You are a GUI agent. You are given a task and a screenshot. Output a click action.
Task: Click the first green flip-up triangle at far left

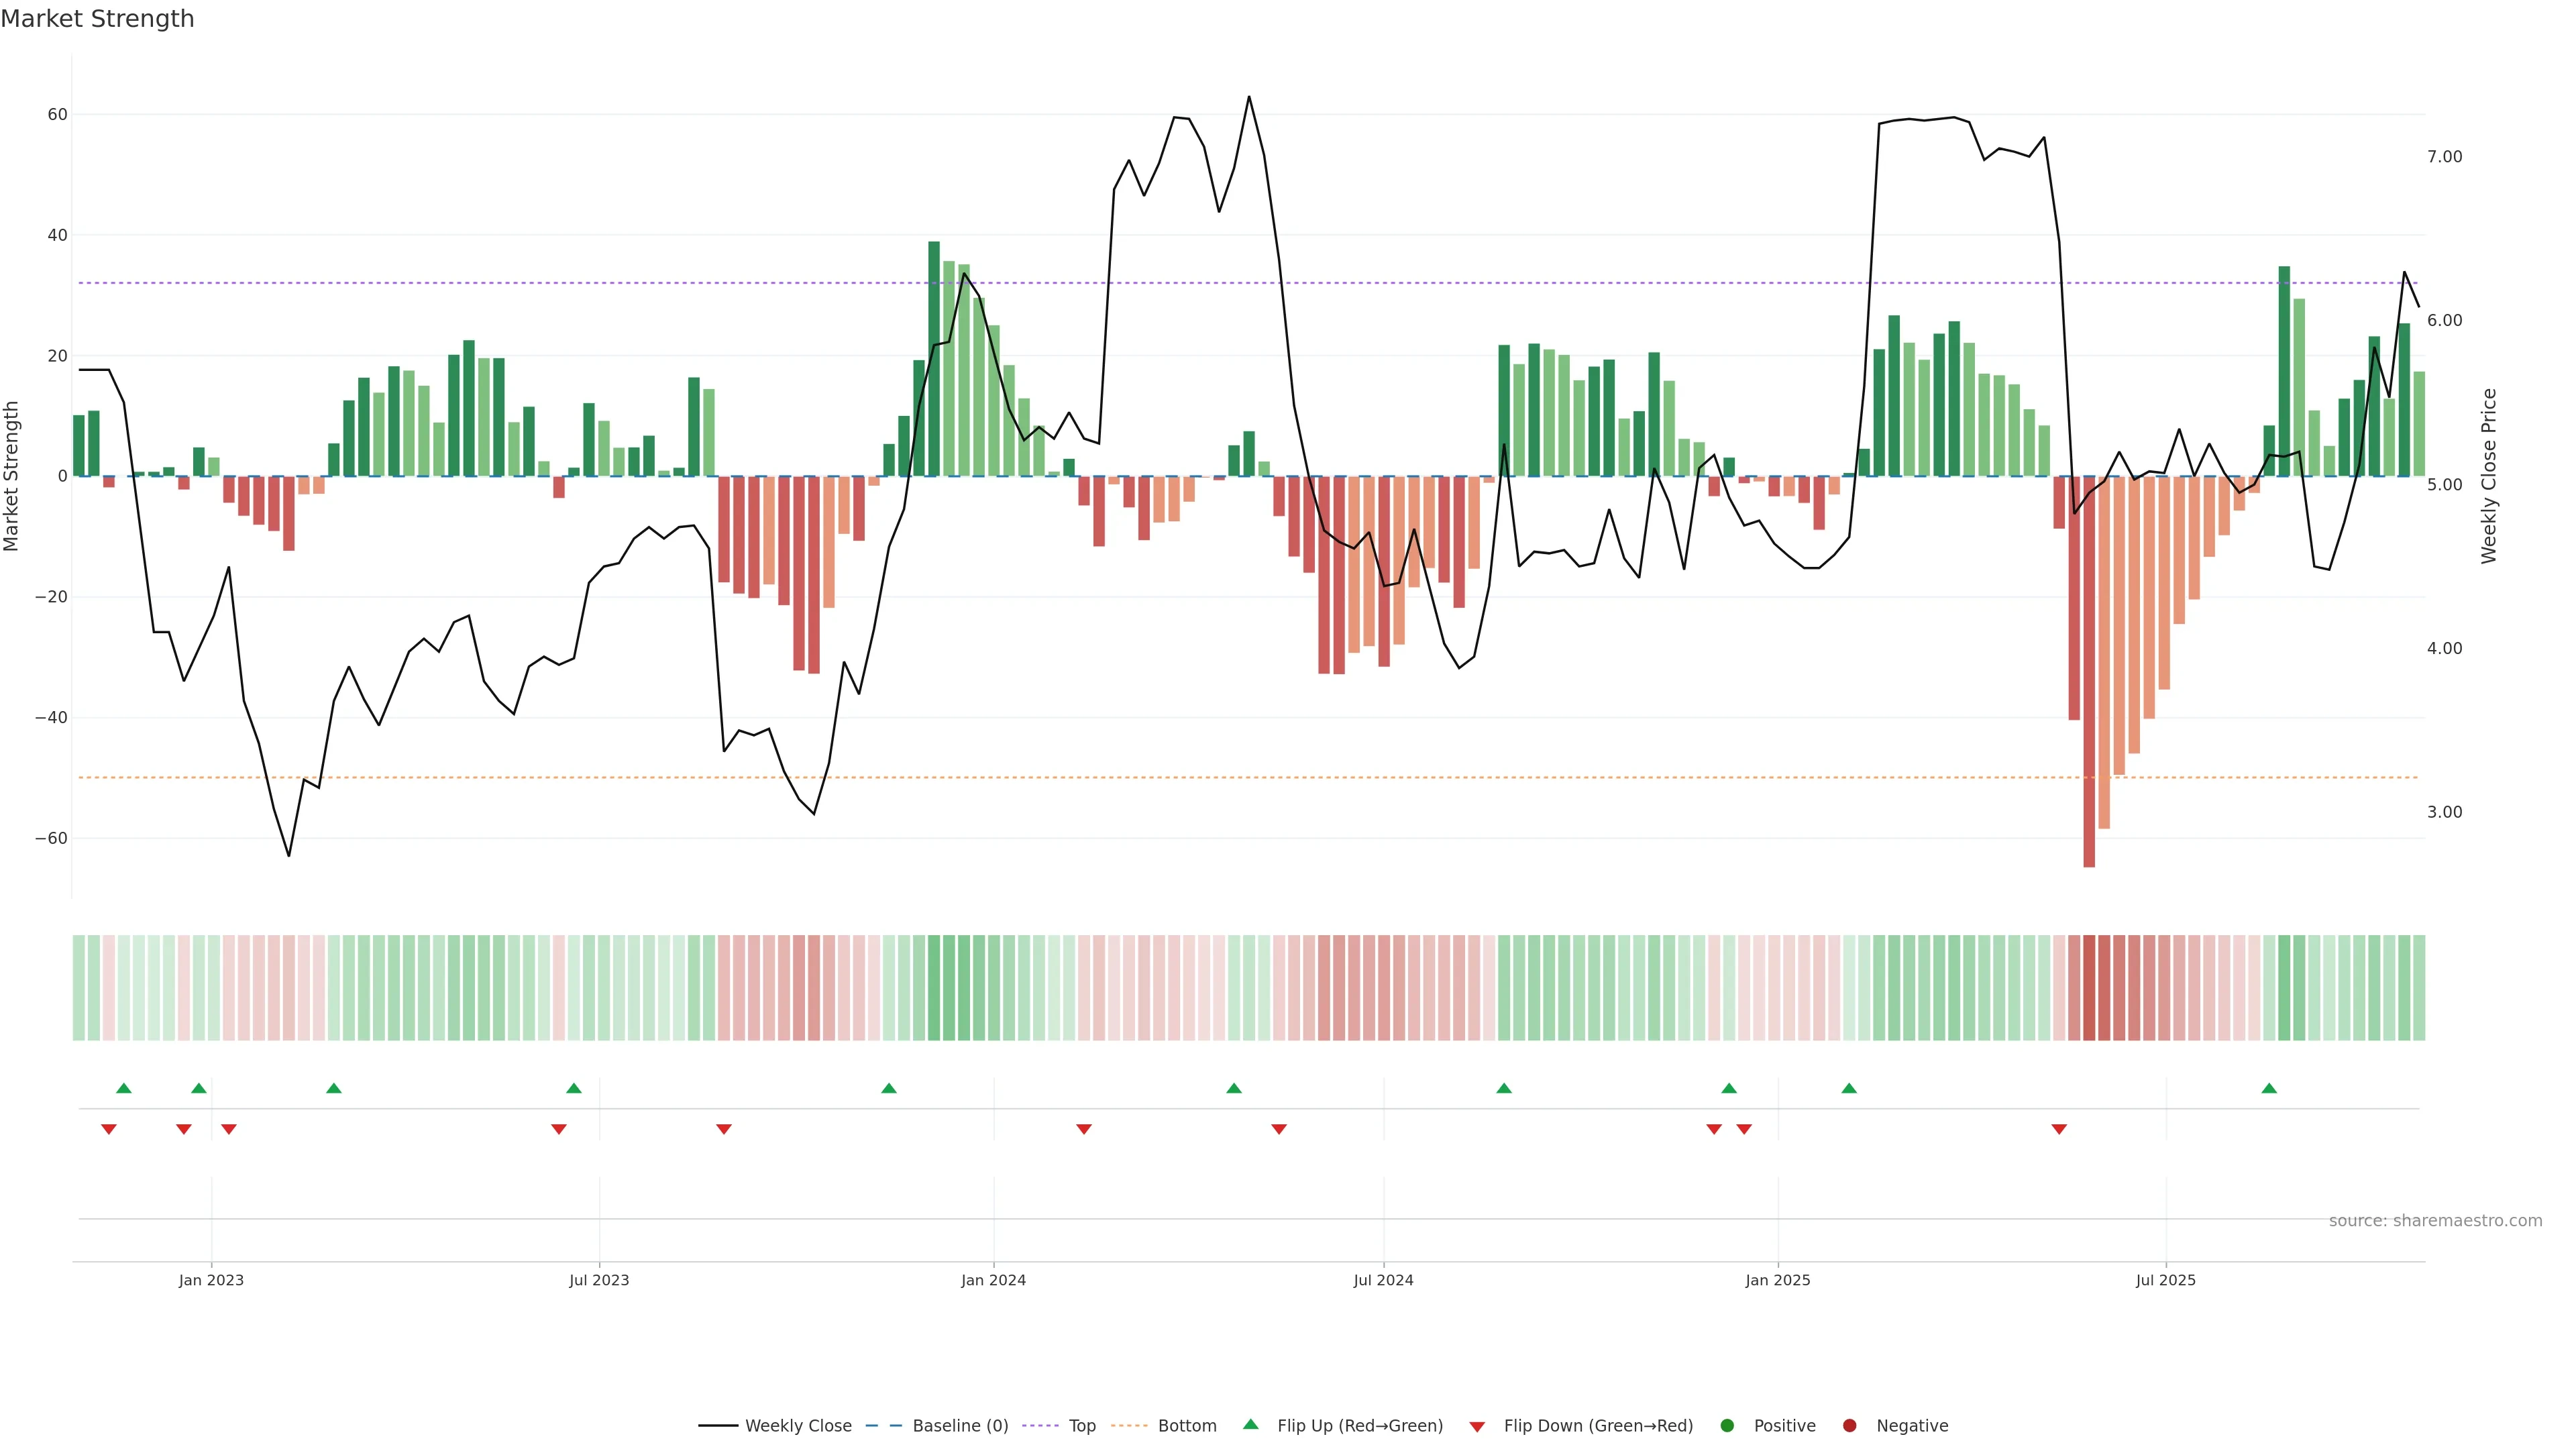124,1088
